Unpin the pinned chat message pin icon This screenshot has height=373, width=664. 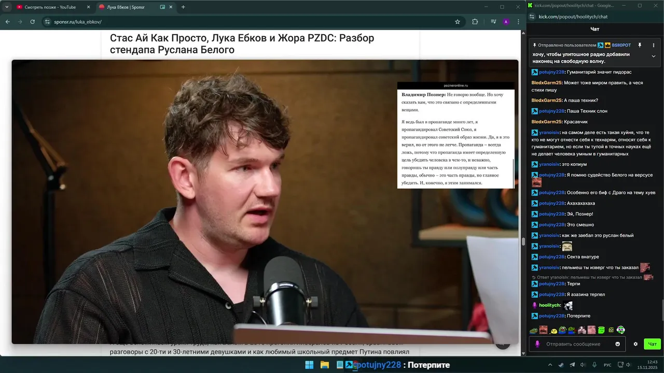(x=640, y=45)
